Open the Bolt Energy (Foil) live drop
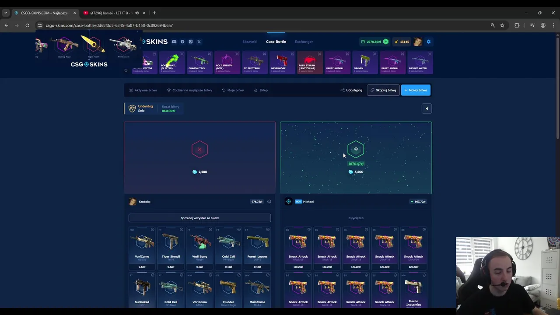The image size is (560, 315). coord(227,62)
